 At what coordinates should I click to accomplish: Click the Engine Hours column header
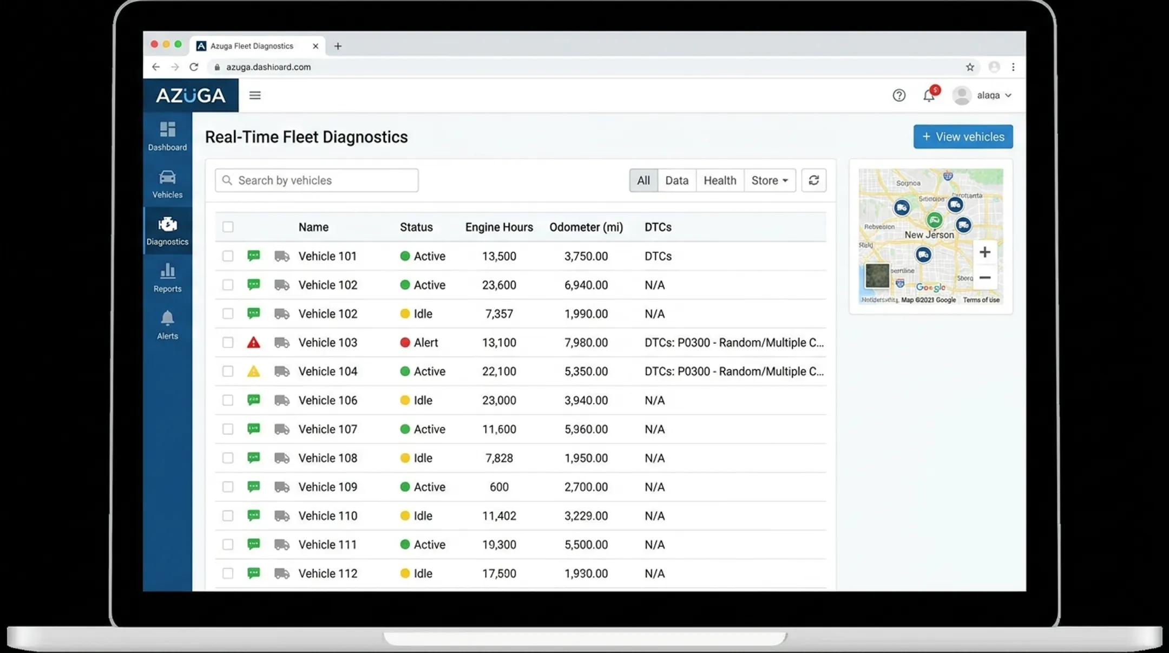coord(499,227)
